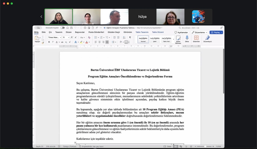257x149 pixels.
Task: Open the Aa change case dropdown
Action: tap(82, 38)
